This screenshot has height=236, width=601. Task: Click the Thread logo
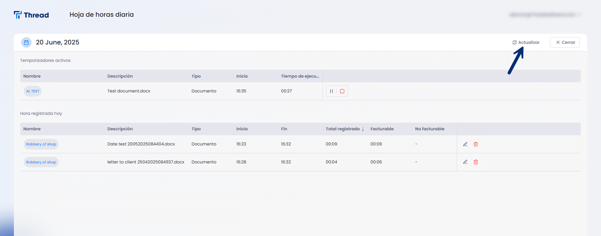point(31,15)
